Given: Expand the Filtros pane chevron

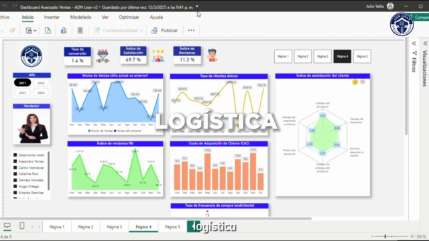Looking at the screenshot, I should [414, 44].
